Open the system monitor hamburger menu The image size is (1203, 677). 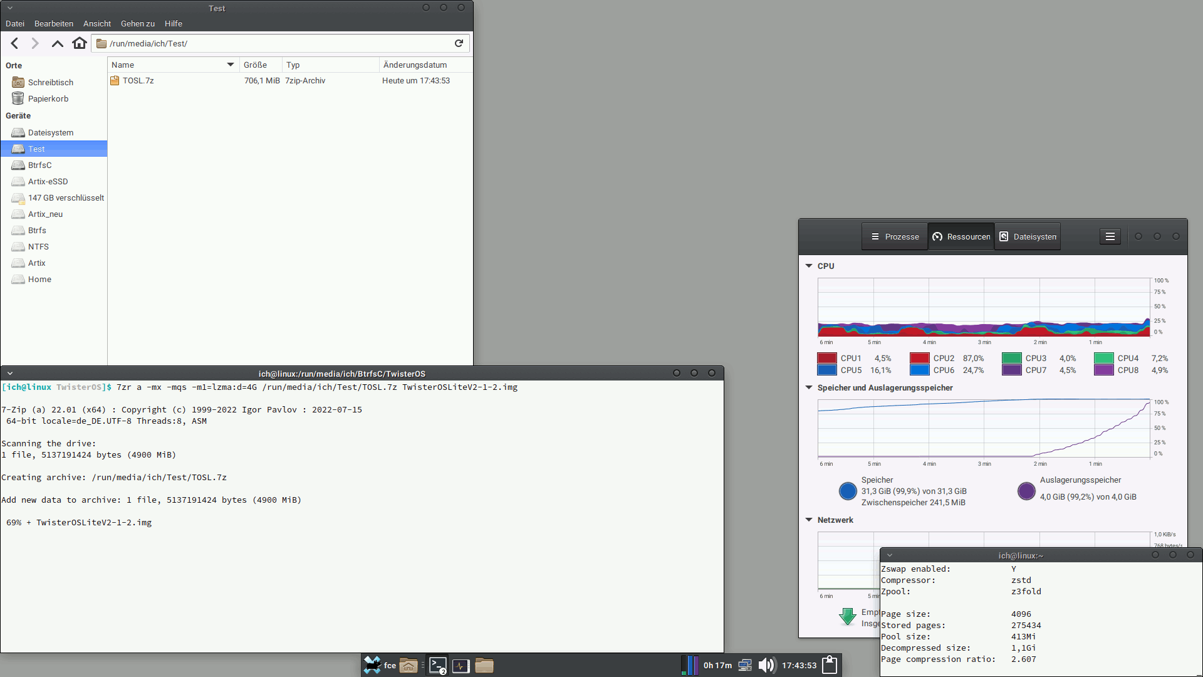[x=1110, y=236]
